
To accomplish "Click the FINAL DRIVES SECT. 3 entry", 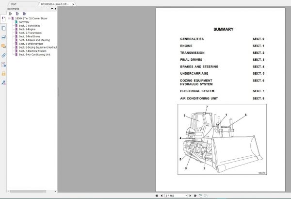I will pyautogui.click(x=222, y=60).
